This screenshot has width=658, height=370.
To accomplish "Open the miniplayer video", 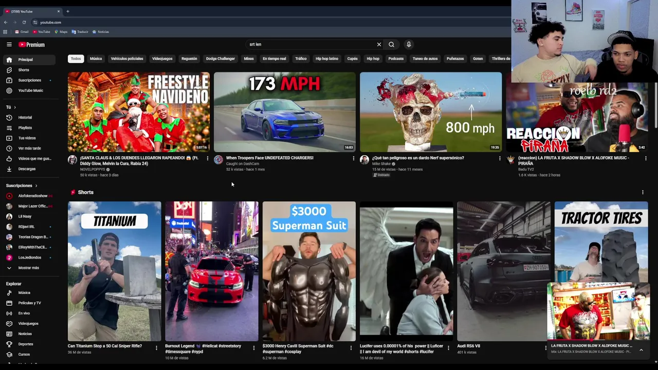I will click(x=598, y=311).
